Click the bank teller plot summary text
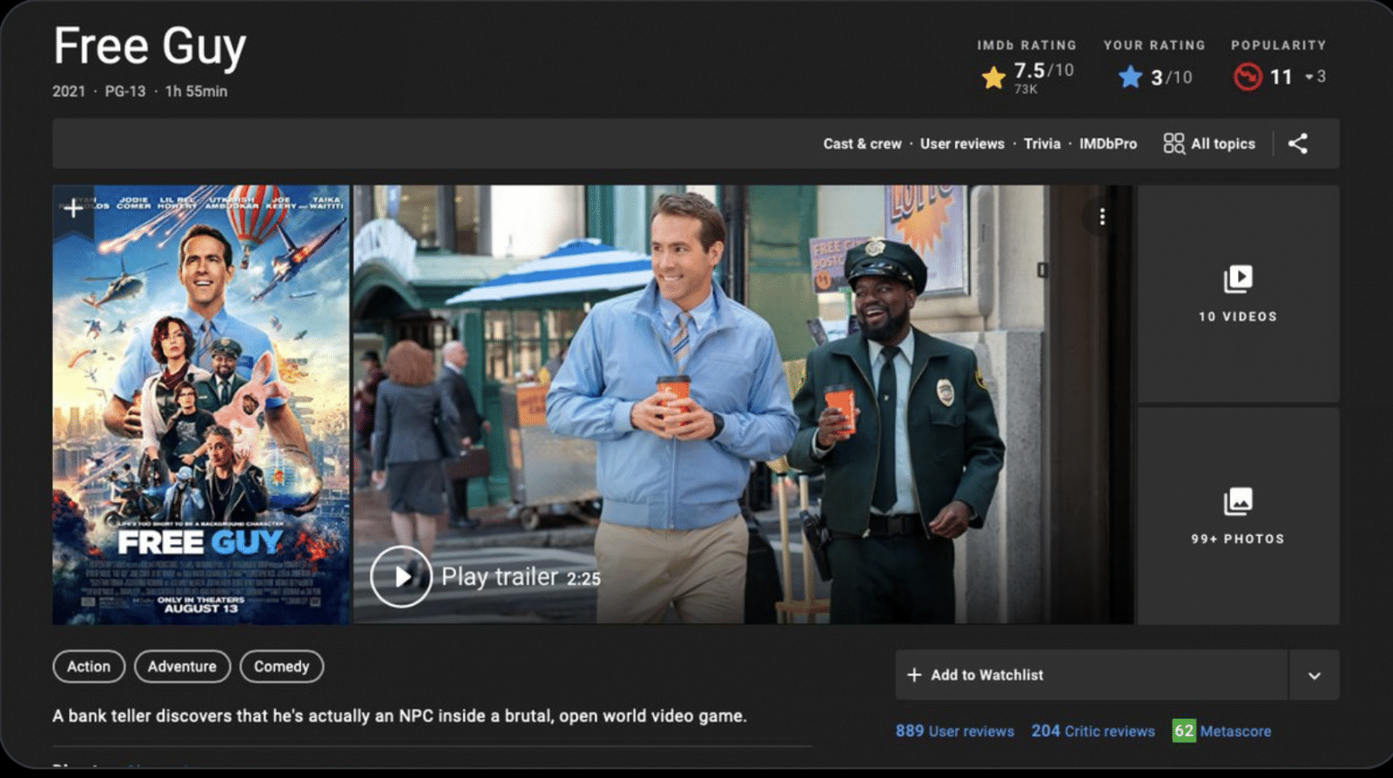Image resolution: width=1393 pixels, height=778 pixels. tap(400, 715)
